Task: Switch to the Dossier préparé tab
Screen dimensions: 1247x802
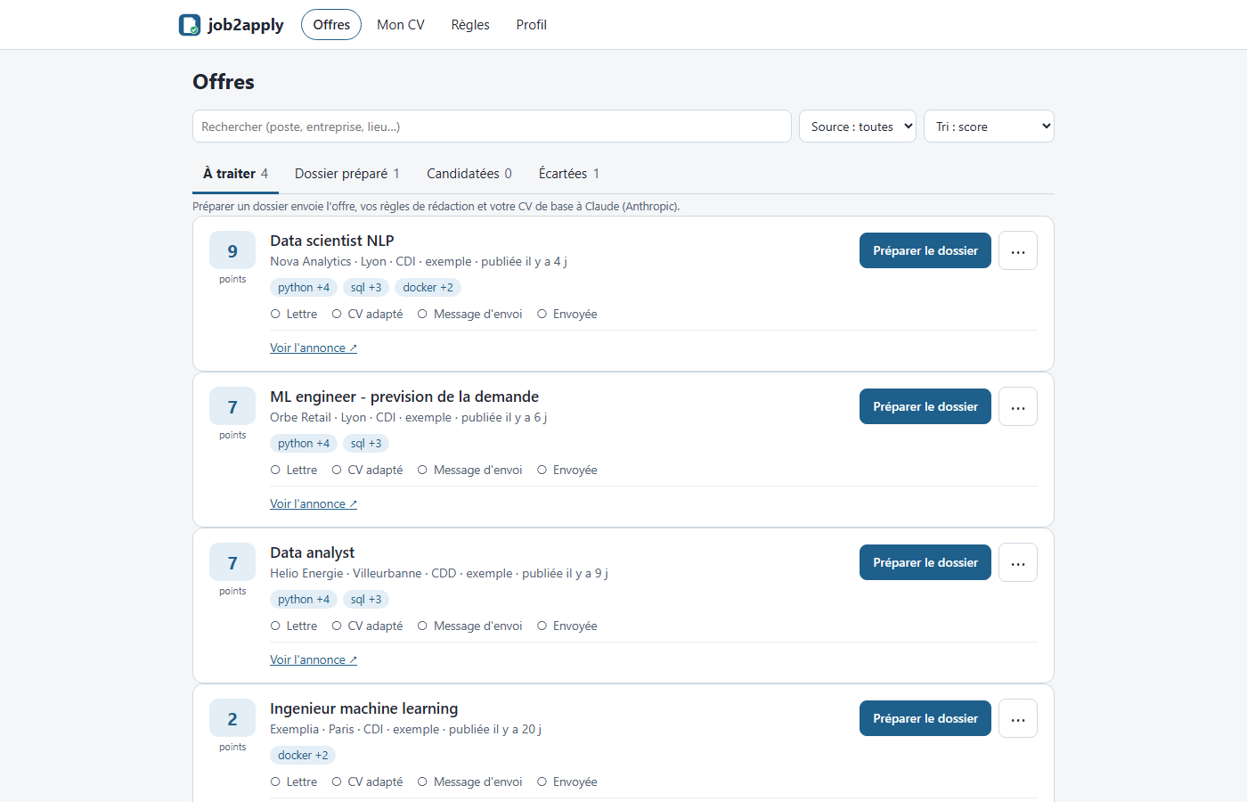Action: 347,174
